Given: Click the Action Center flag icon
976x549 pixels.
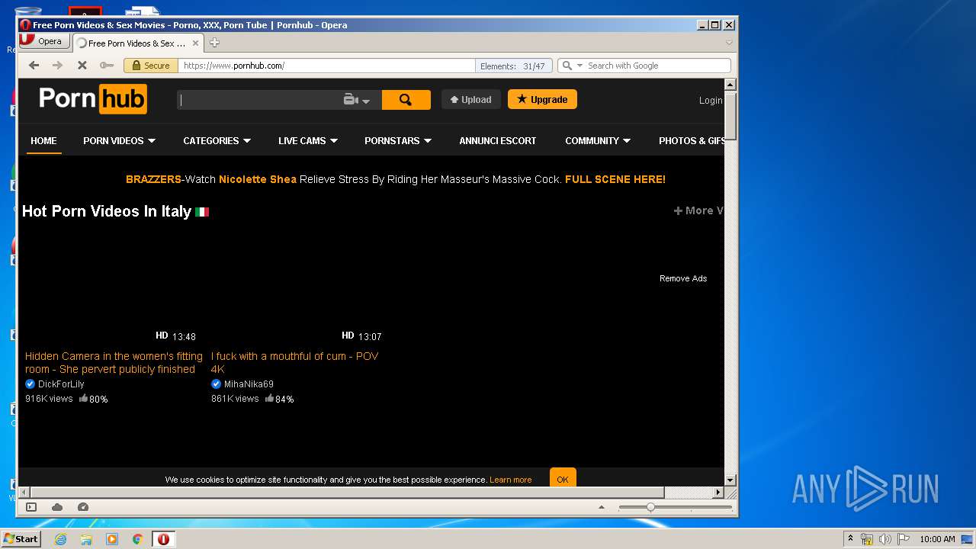Looking at the screenshot, I should [904, 539].
